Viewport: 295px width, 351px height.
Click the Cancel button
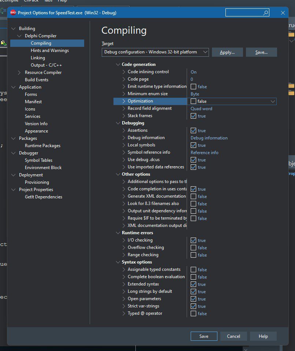coord(234,336)
